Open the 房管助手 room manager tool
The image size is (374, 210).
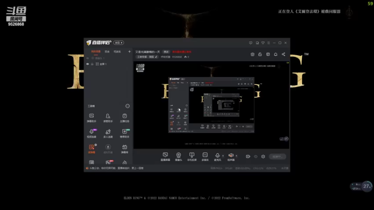[x=108, y=118]
